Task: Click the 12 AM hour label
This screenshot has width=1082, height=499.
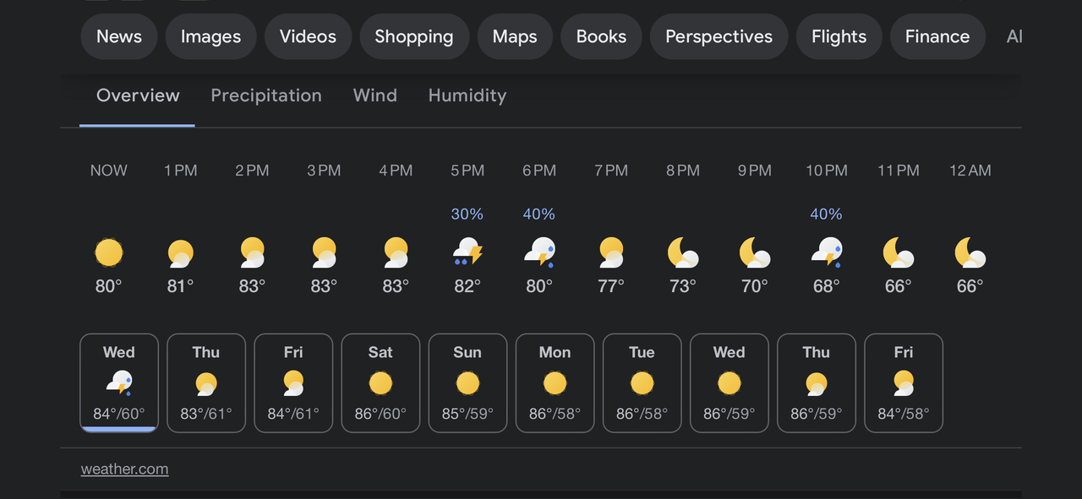Action: 970,171
